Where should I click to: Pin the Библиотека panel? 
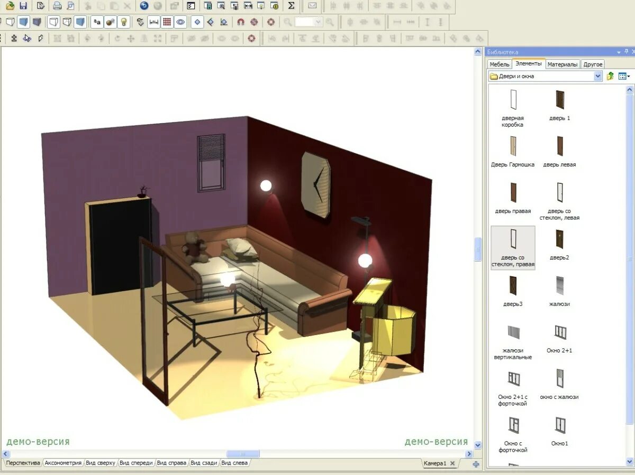click(627, 51)
